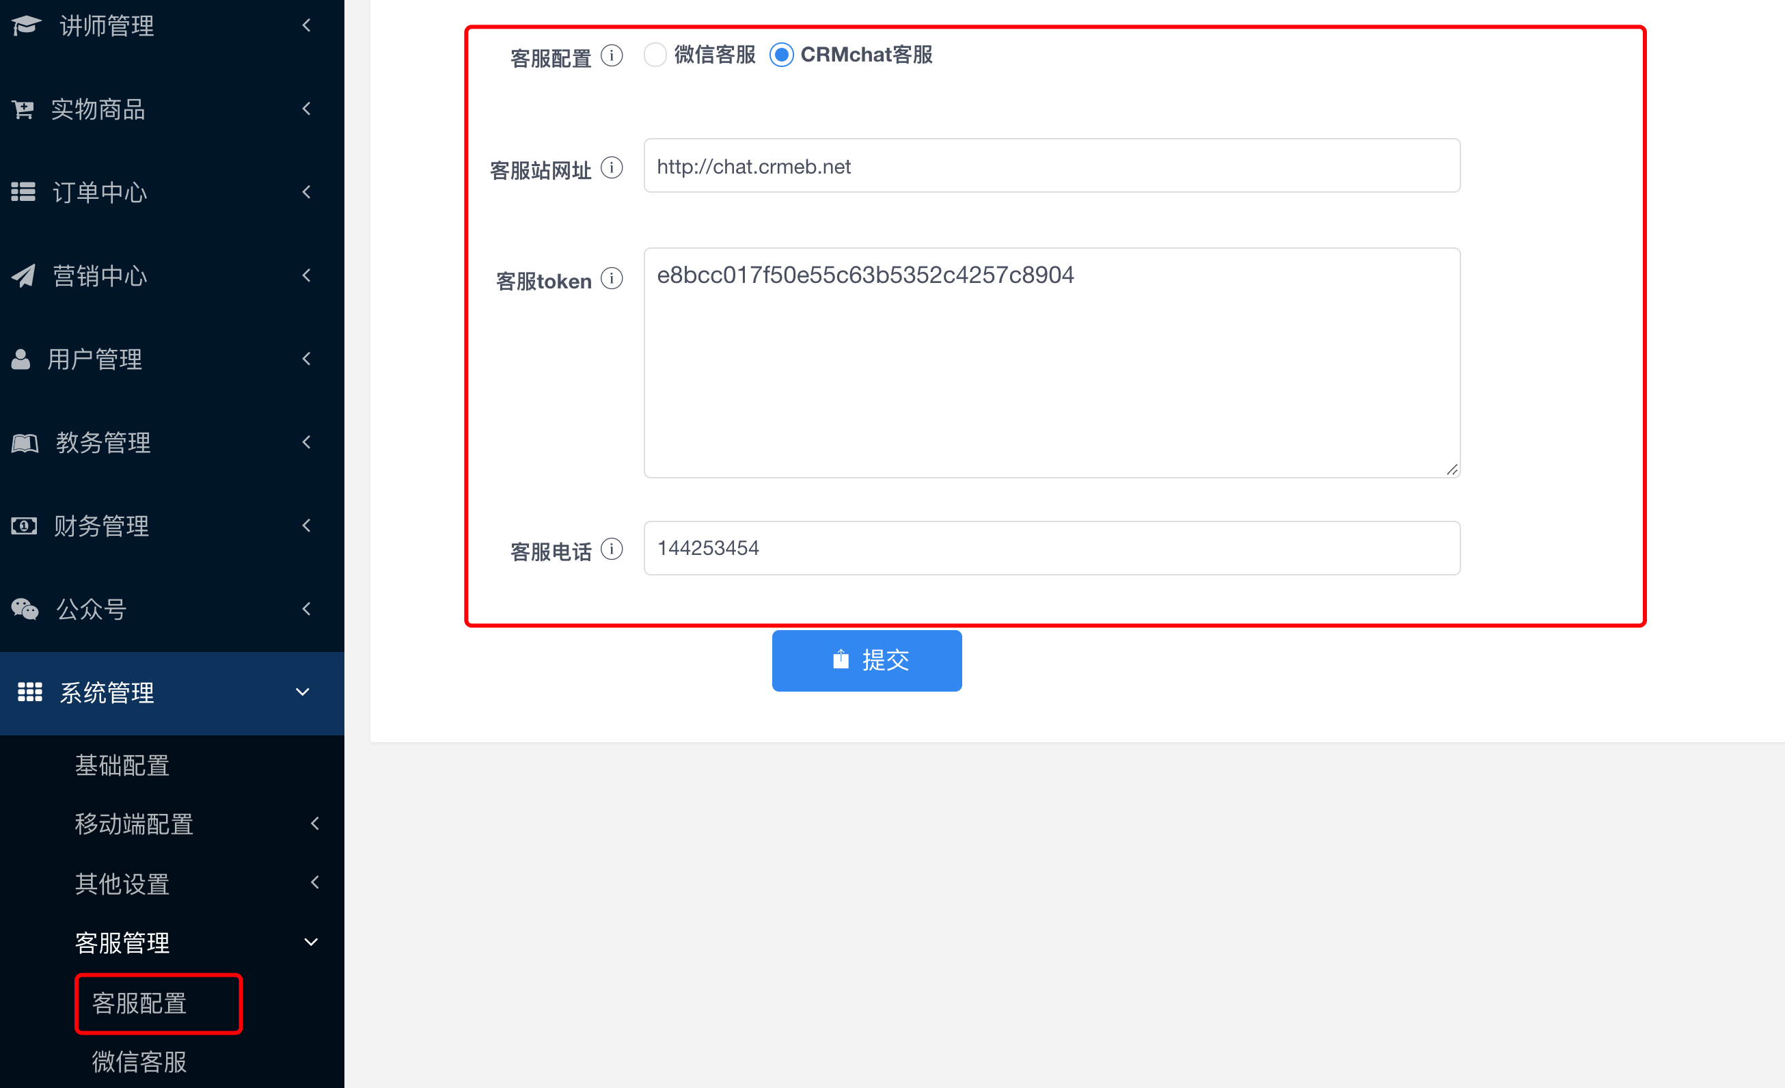This screenshot has height=1088, width=1785.
Task: Open 移动端配置 menu item
Action: click(134, 824)
